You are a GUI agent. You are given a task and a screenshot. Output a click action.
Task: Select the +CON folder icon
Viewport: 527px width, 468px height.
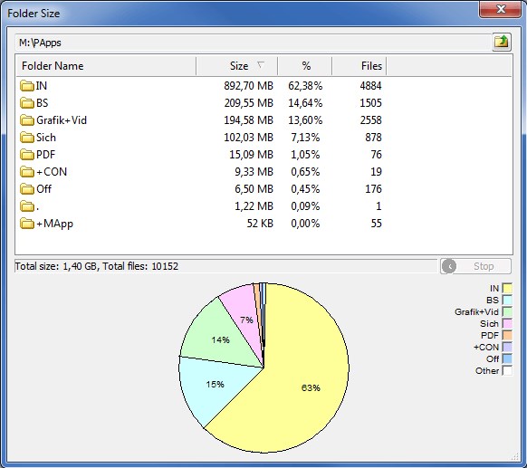26,172
